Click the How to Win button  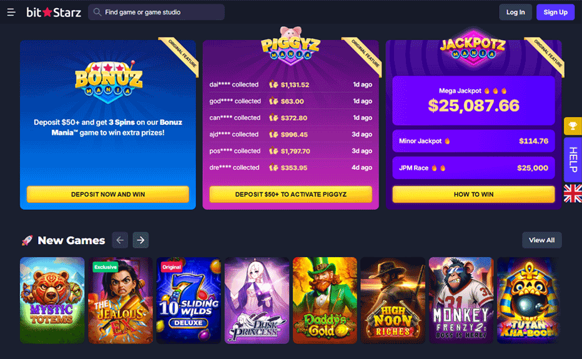[473, 194]
